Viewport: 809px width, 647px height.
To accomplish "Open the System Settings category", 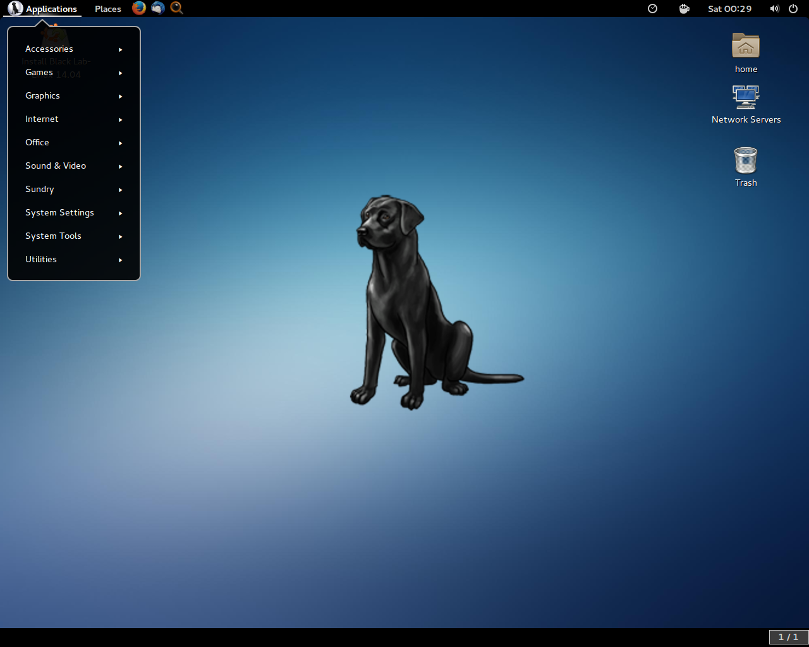I will point(74,213).
